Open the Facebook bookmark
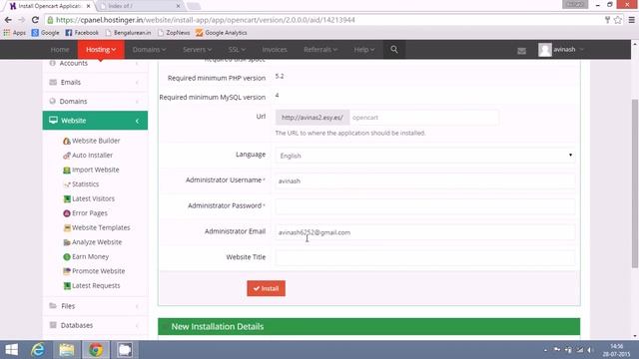639x359 pixels. pos(82,33)
